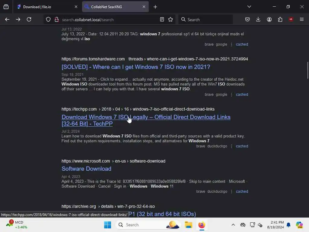Open site security lock info
Viewport: 309px width, 232px height.
pos(57,19)
